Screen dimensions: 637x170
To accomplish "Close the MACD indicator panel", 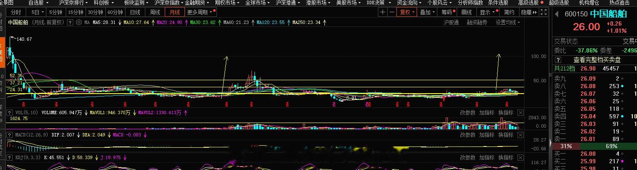I will pos(521,135).
